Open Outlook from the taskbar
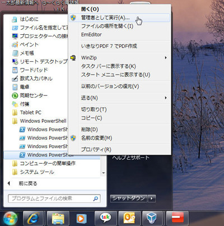 click(x=129, y=218)
